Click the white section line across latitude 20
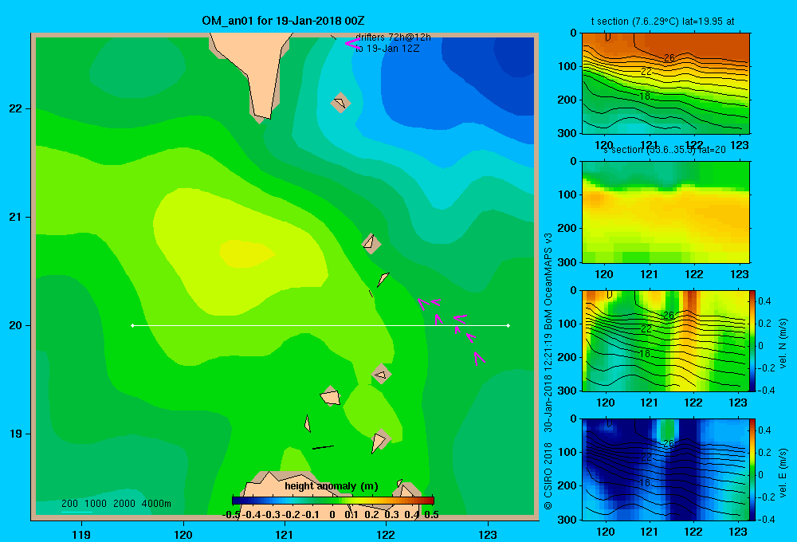Screen dimensions: 797x542 pyautogui.click(x=320, y=325)
